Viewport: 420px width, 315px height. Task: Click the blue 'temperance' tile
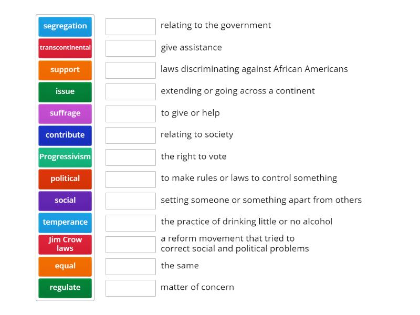click(65, 222)
